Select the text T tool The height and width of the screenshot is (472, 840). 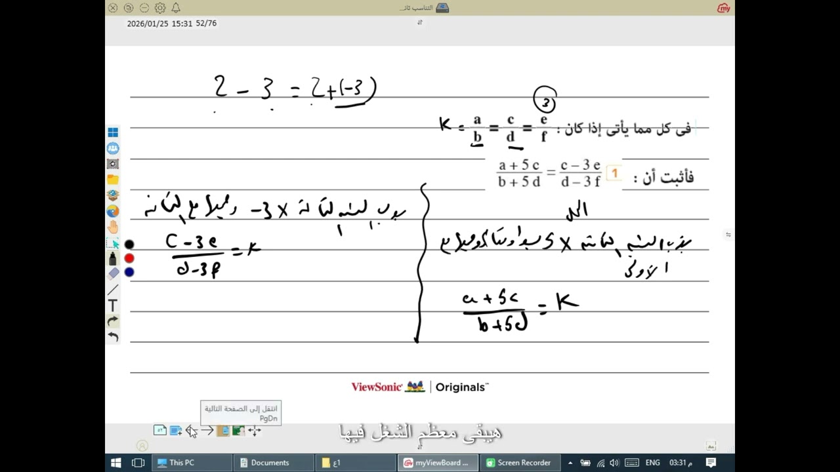point(113,305)
